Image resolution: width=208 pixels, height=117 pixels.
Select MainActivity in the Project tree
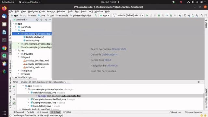pos(32,40)
